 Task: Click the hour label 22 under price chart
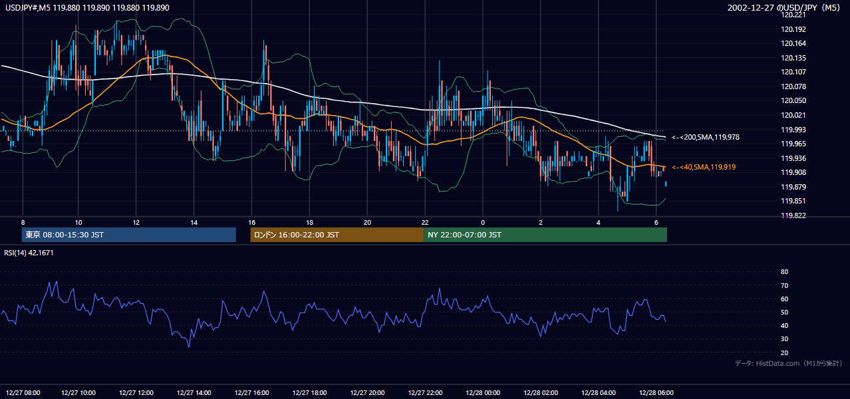click(425, 222)
